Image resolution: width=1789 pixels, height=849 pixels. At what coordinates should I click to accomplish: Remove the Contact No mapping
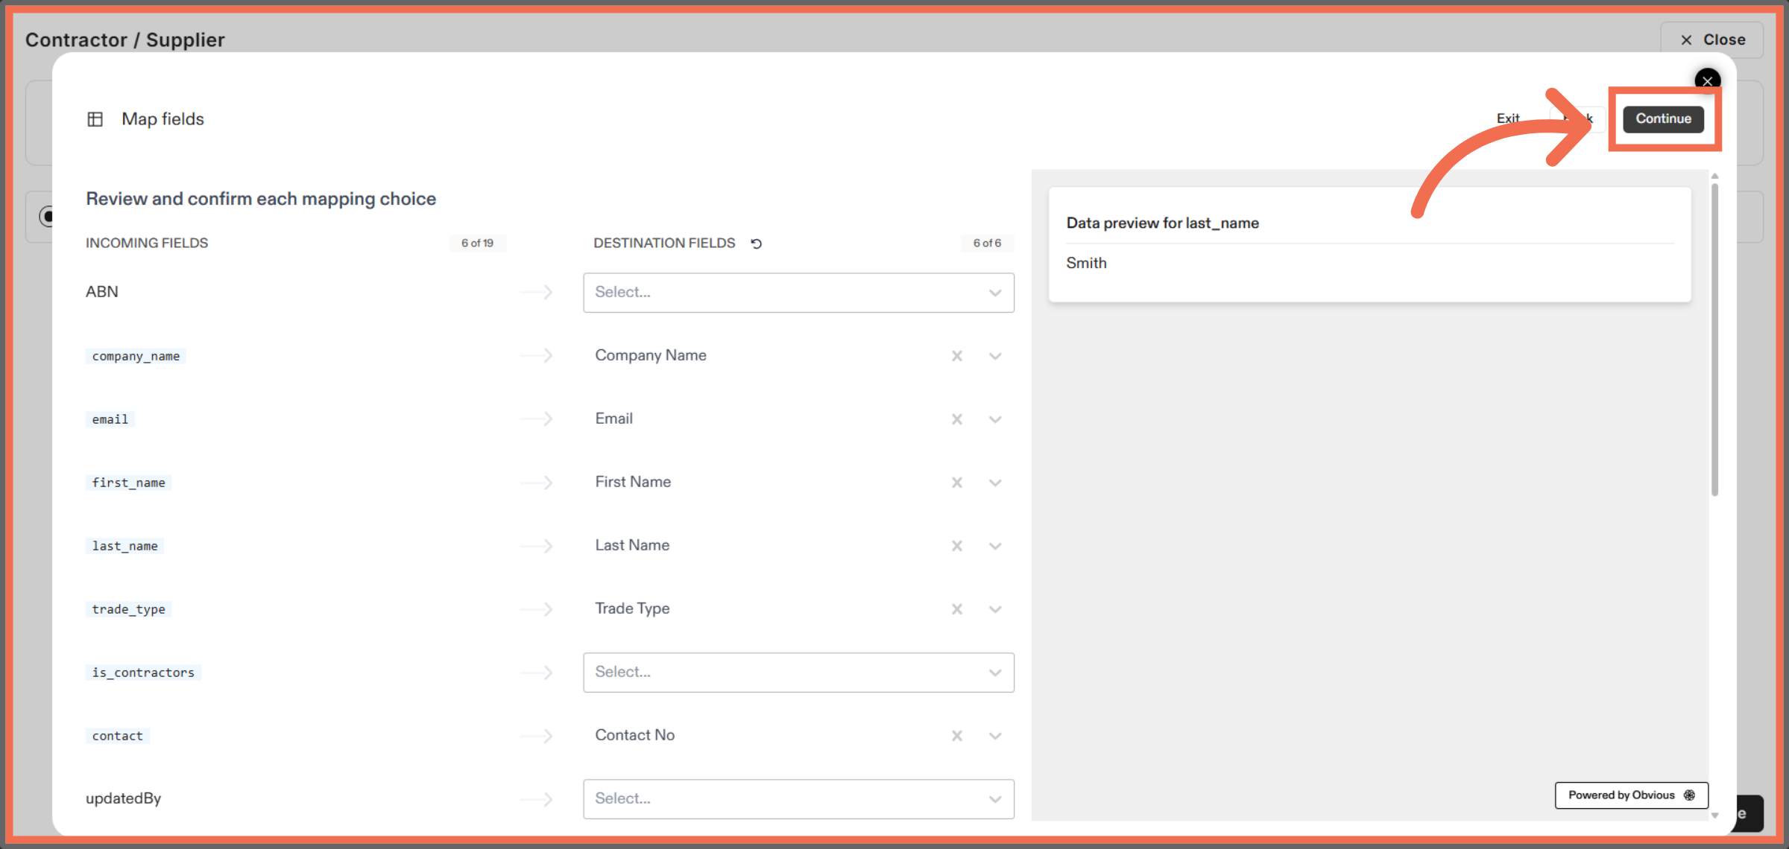click(x=957, y=736)
